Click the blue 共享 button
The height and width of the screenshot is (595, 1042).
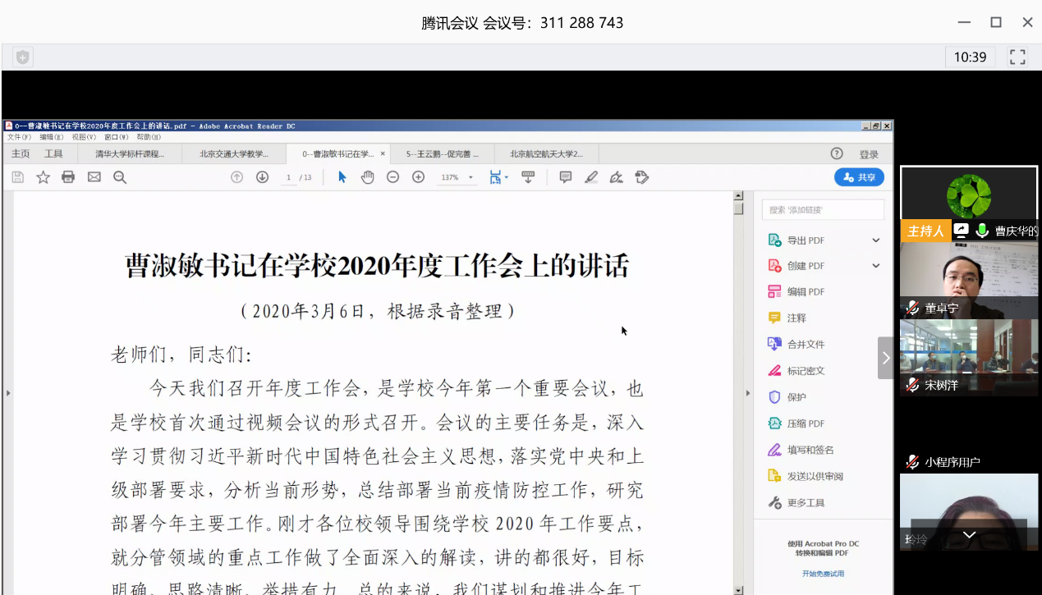(859, 177)
